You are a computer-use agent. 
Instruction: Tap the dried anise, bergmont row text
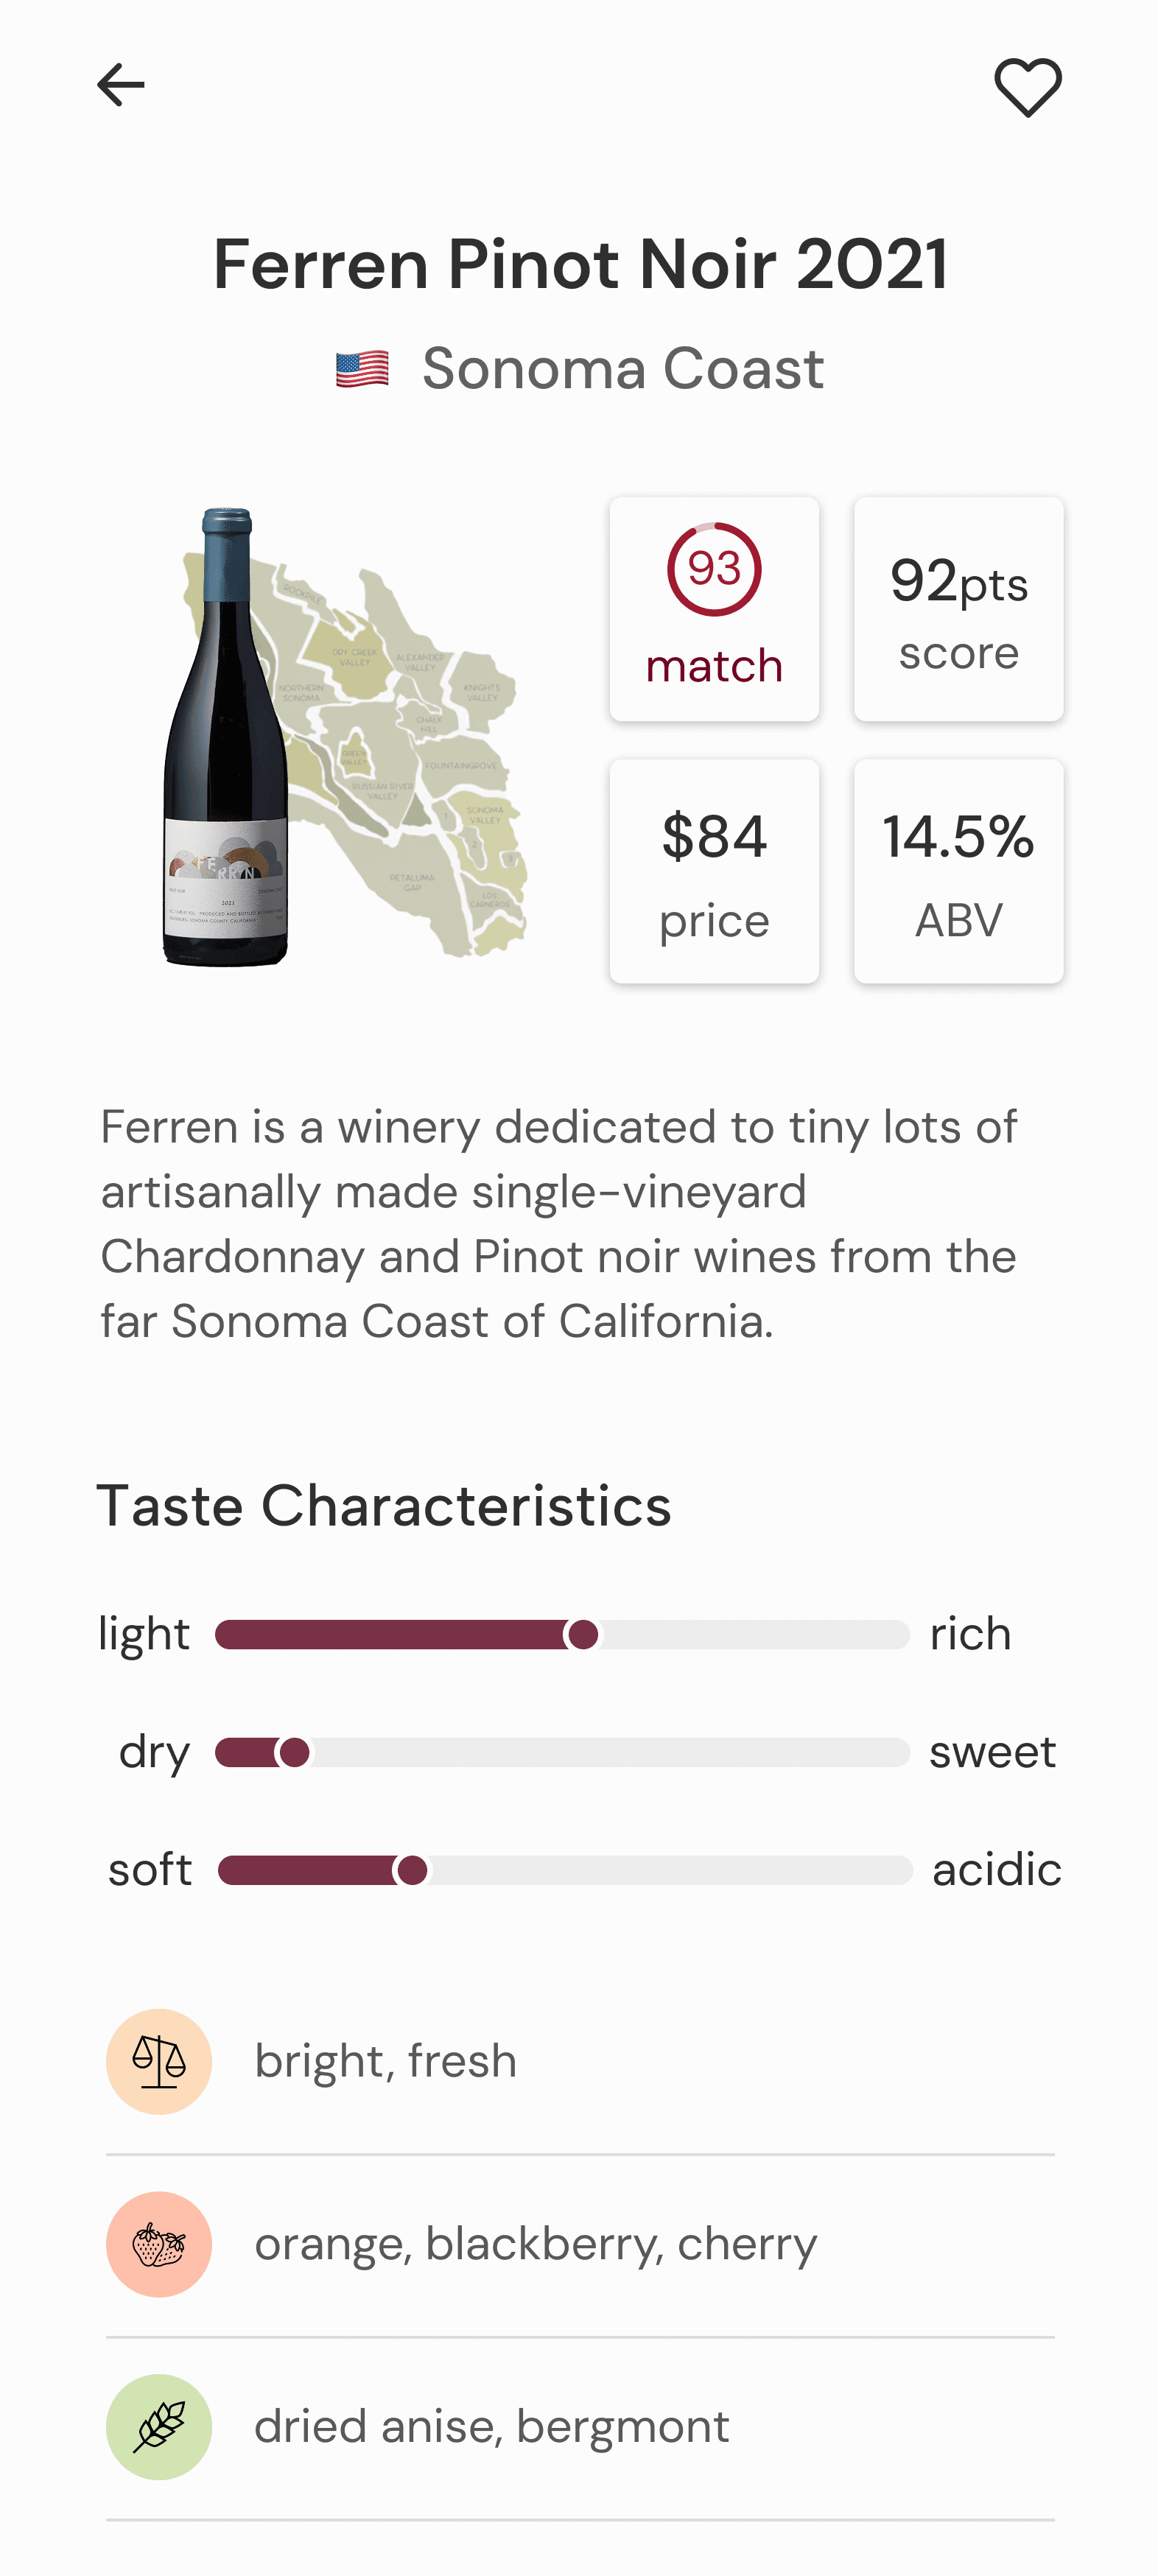(x=492, y=2427)
